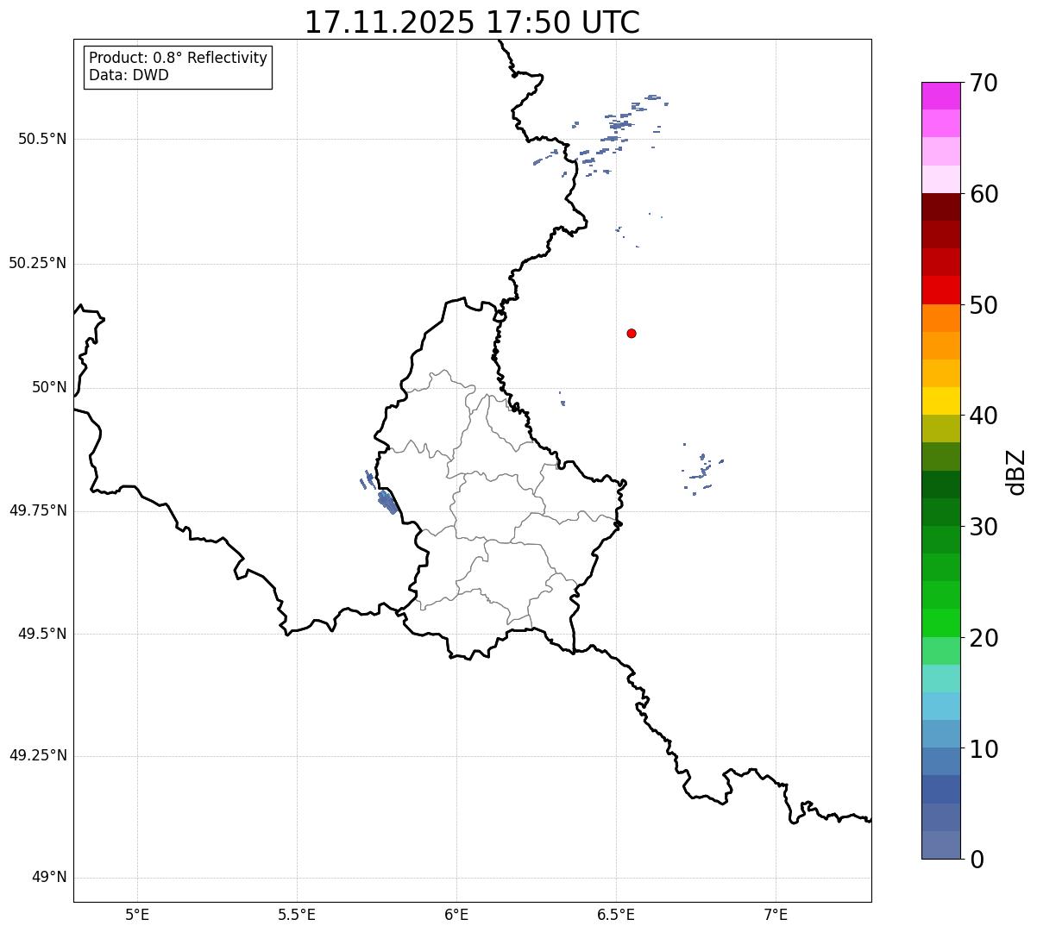Click the 49.5°N latitude label
The image size is (1037, 932).
[42, 634]
